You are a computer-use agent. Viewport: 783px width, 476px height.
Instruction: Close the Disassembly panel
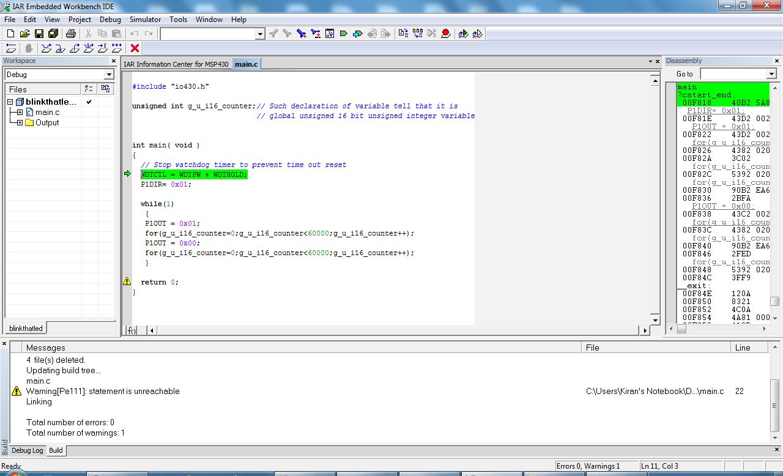(777, 61)
